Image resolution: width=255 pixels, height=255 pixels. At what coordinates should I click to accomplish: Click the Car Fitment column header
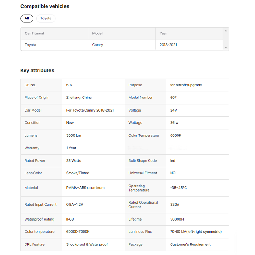point(35,33)
